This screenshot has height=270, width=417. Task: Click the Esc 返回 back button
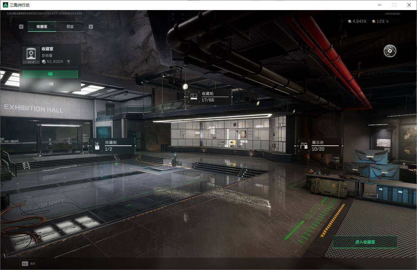click(x=29, y=264)
